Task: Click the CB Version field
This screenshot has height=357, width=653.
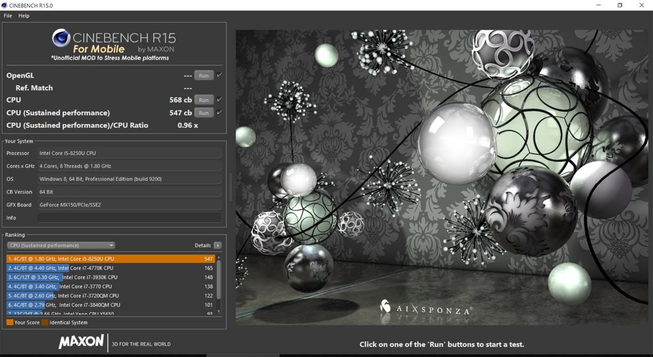Action: point(130,192)
